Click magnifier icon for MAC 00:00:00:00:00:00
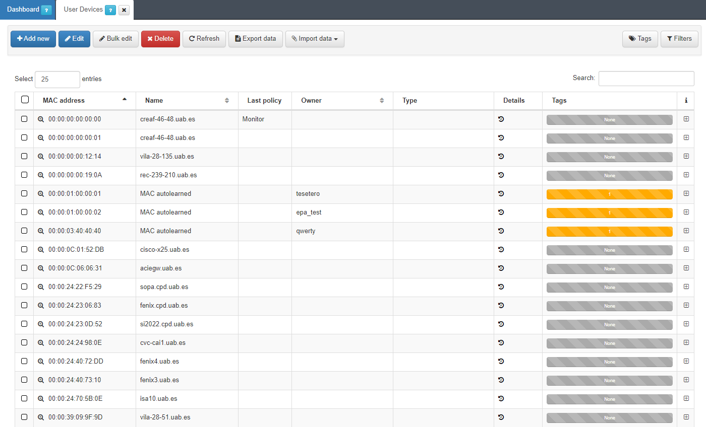The height and width of the screenshot is (427, 706). 41,119
